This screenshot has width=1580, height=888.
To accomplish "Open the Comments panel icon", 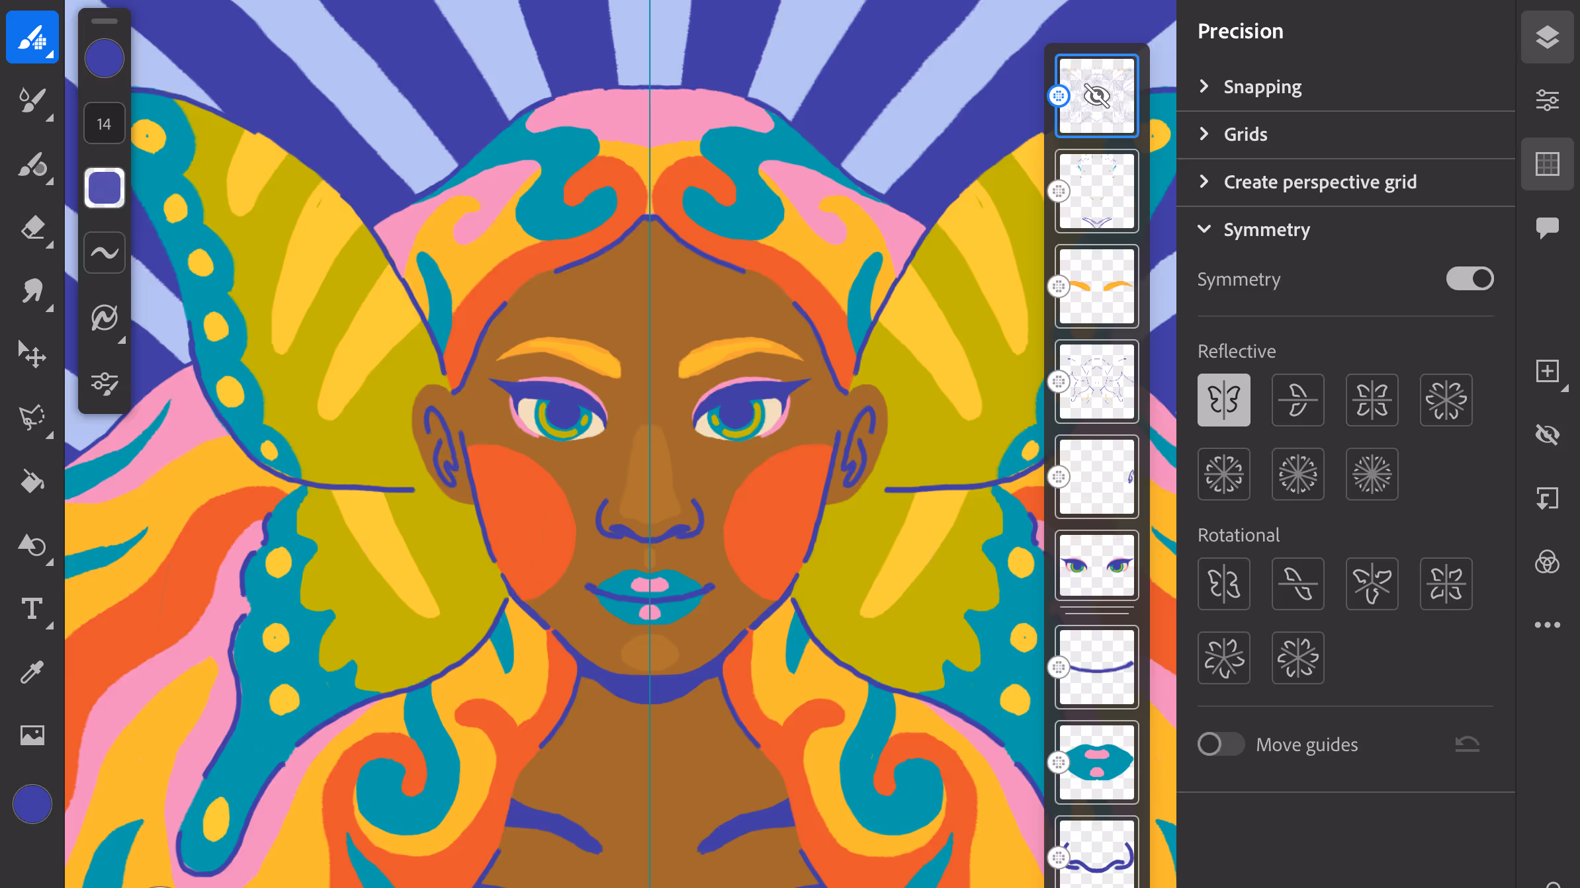I will [1547, 228].
